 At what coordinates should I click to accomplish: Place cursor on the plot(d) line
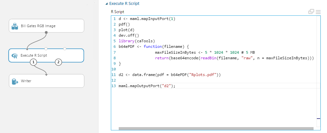127,30
